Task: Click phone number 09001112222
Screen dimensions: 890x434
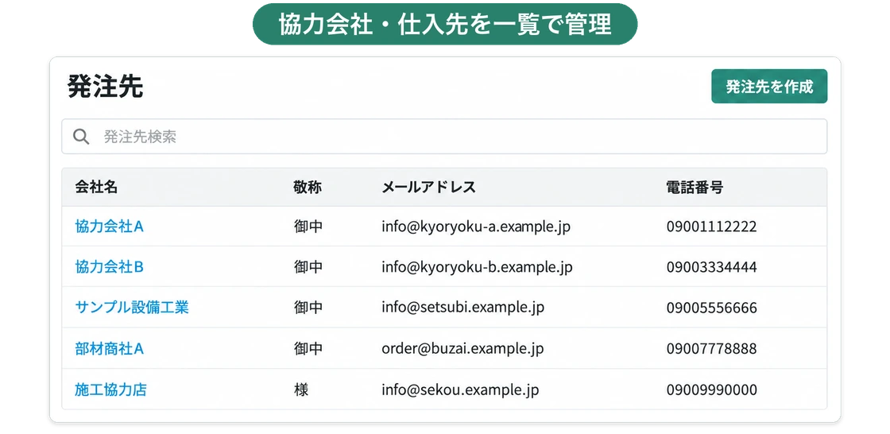Action: coord(712,227)
